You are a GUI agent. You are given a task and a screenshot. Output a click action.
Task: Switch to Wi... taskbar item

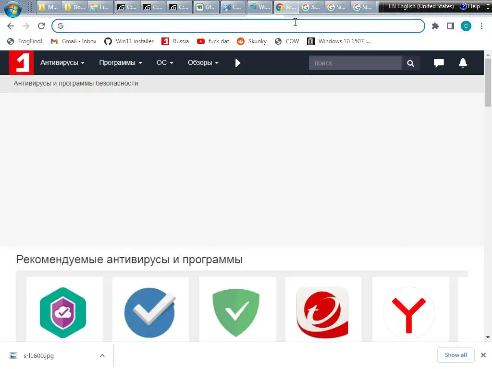[260, 7]
